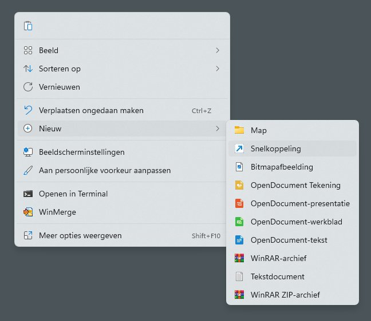Click the green OpenDocument-werkblad icon
371x321 pixels.
[x=239, y=222]
